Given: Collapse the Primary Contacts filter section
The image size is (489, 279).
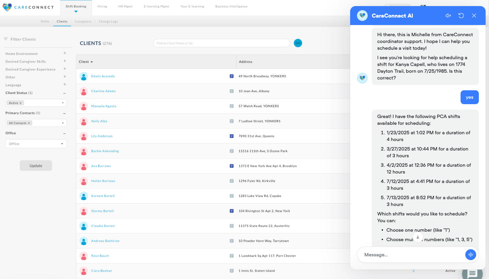Looking at the screenshot, I should [64, 113].
